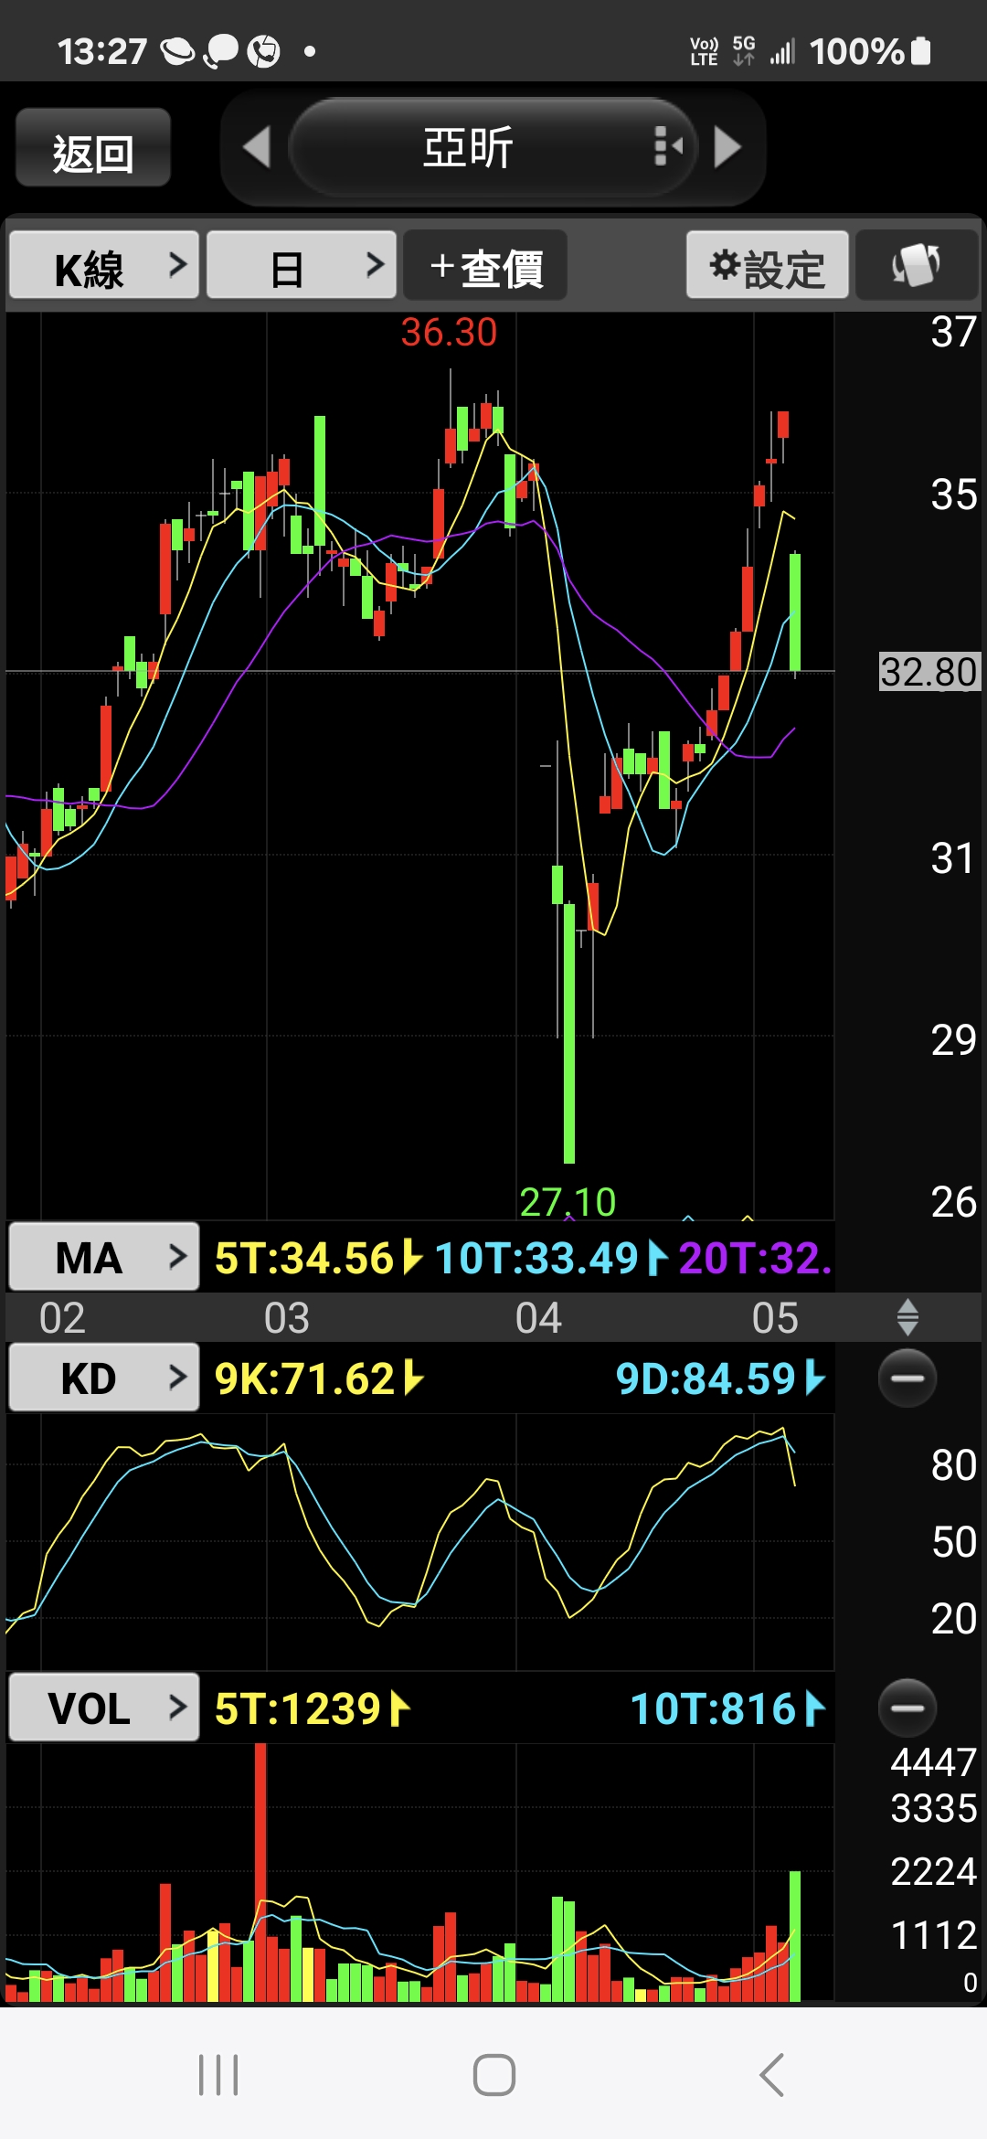Tap the 32.80 current price marker
Viewport: 987px width, 2139px height.
pyautogui.click(x=929, y=672)
